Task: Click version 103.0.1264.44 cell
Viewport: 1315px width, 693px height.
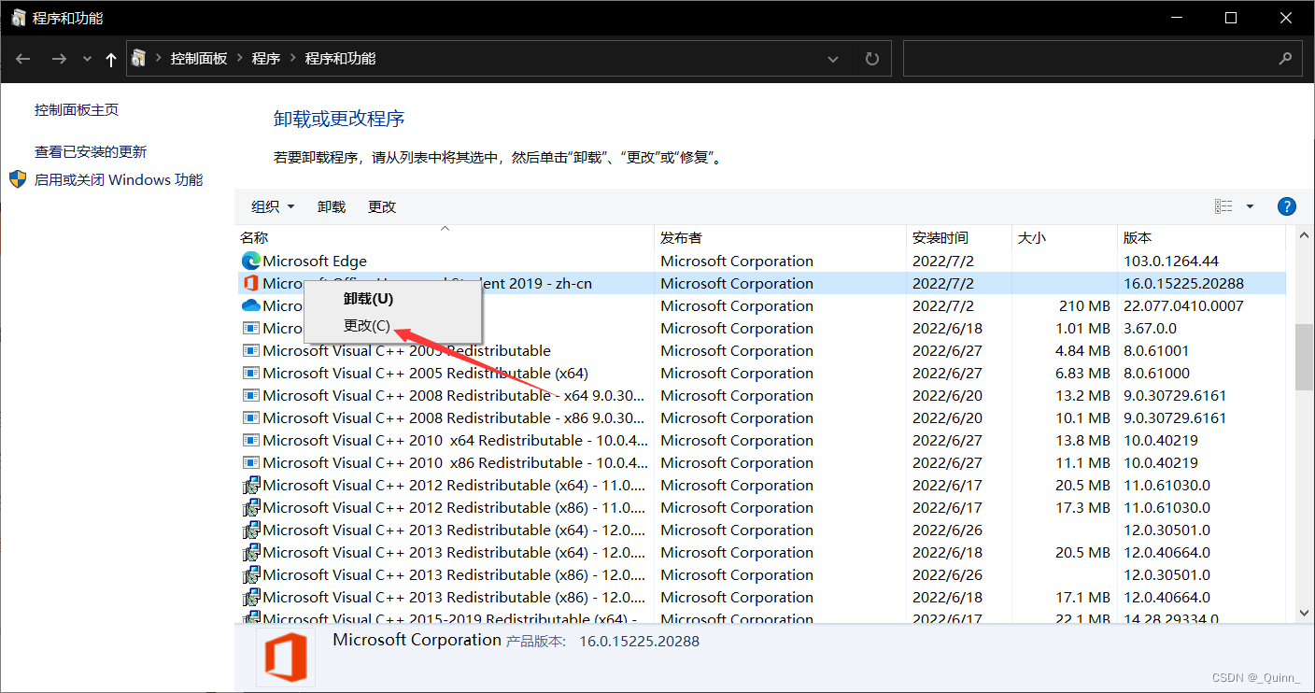Action: point(1171,261)
